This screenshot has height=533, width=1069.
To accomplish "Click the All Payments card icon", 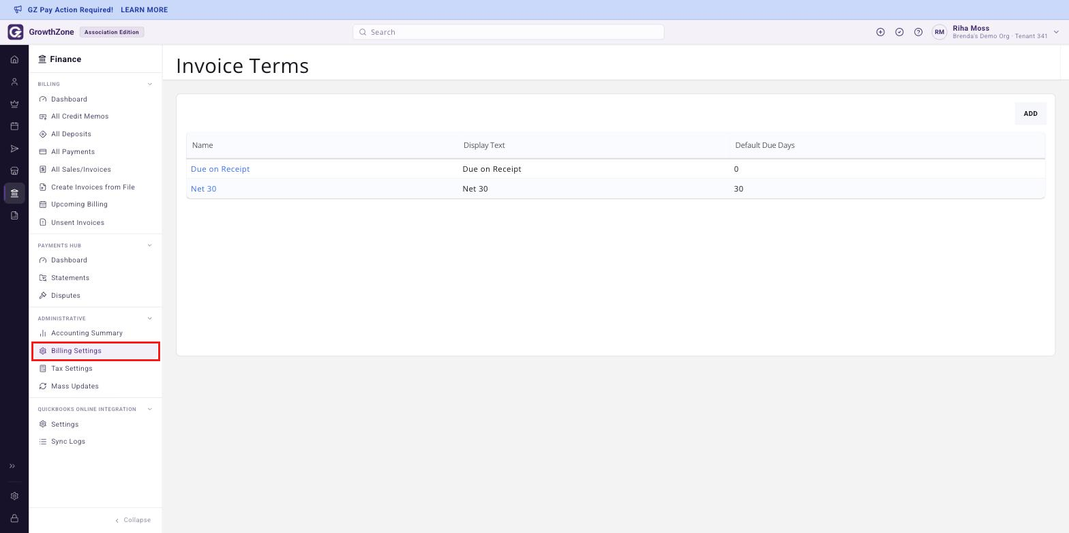I will [x=43, y=152].
